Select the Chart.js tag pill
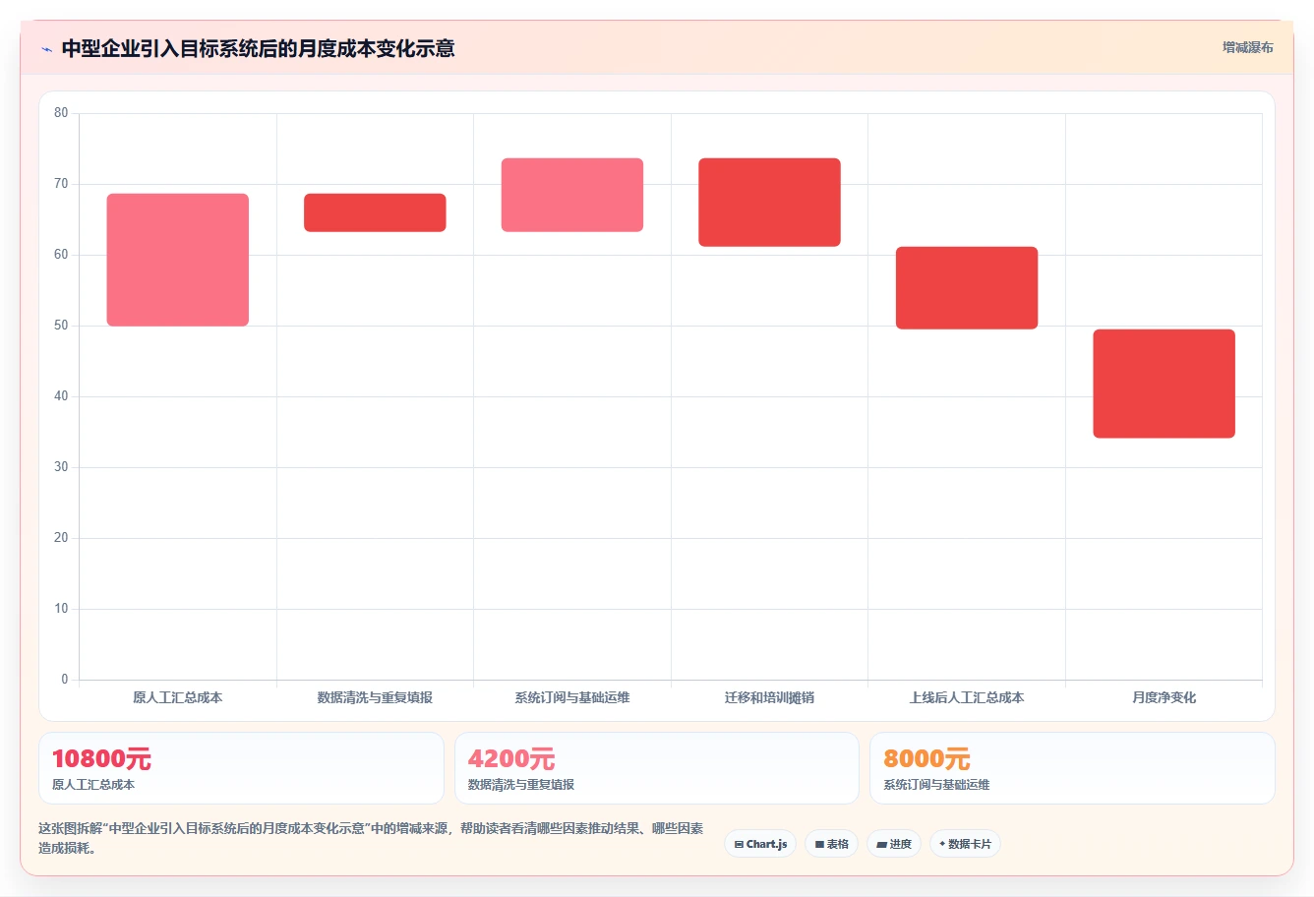 click(x=760, y=844)
